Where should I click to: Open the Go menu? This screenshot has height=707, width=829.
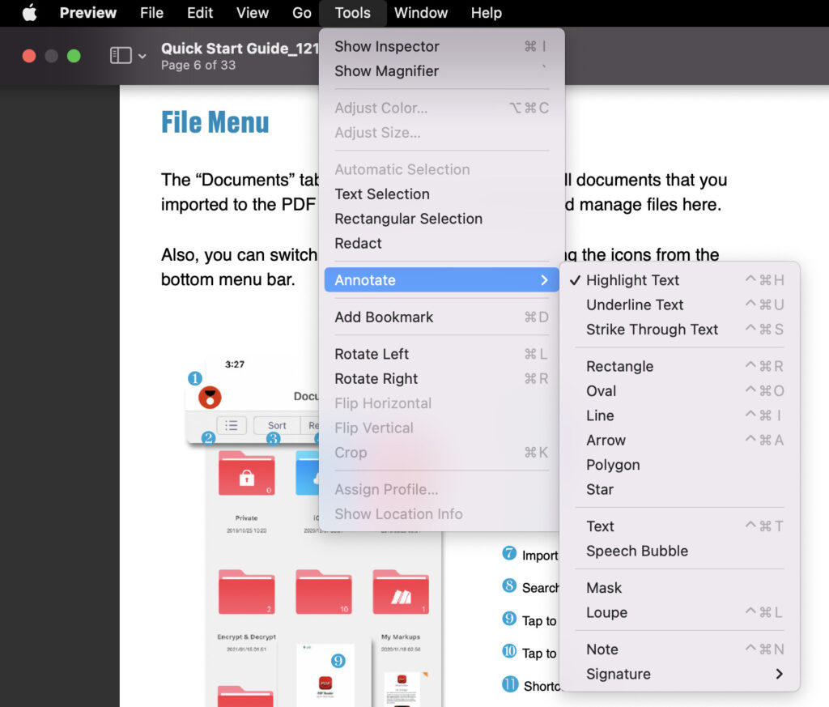[x=302, y=13]
